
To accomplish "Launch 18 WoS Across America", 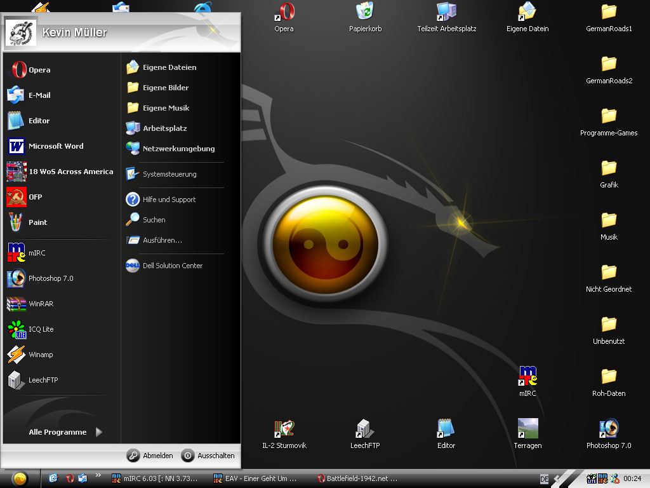I will (x=60, y=172).
